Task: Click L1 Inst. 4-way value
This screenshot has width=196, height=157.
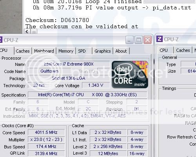Action: click(137, 139)
